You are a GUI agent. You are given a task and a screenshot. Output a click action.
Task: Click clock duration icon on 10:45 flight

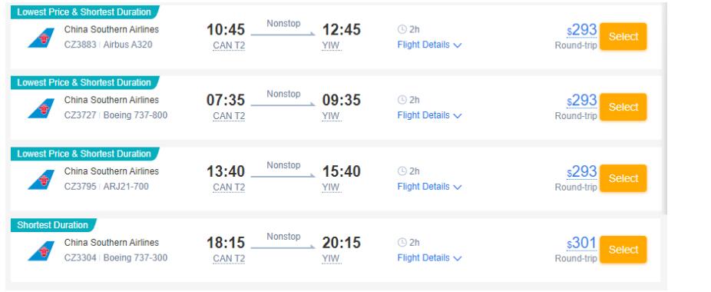pyautogui.click(x=402, y=29)
